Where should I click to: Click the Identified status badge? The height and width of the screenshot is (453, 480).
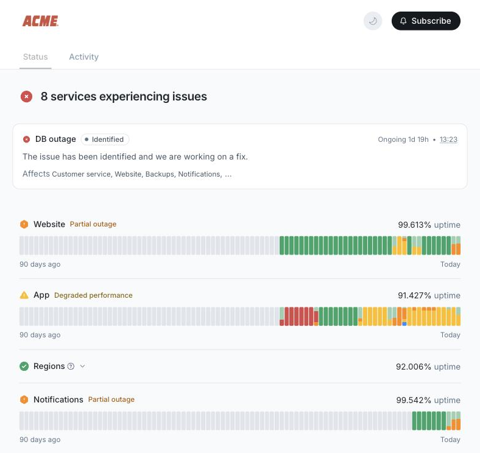coord(105,139)
